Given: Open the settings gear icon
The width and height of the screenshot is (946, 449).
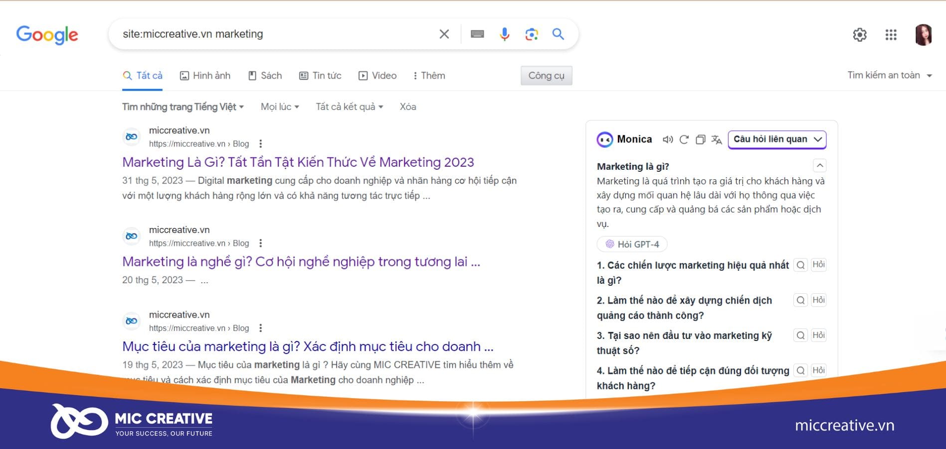Looking at the screenshot, I should (x=860, y=35).
